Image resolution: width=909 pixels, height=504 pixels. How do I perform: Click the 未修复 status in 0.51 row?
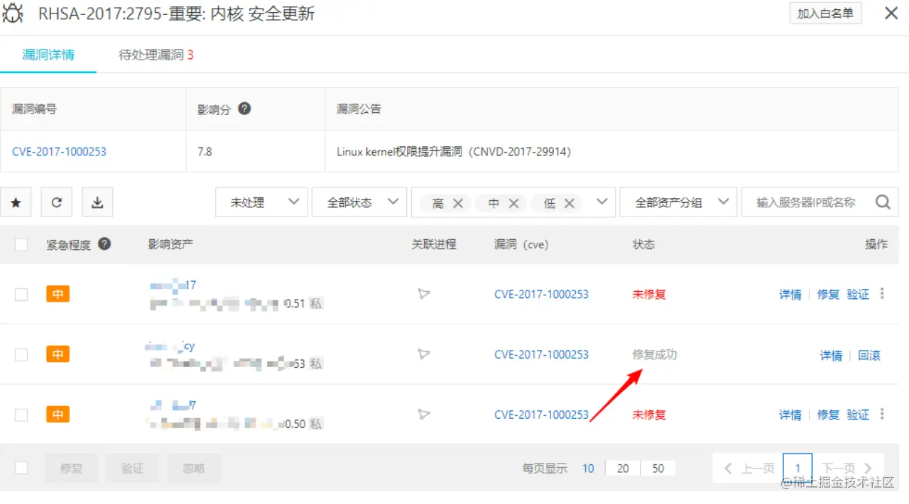pos(649,294)
